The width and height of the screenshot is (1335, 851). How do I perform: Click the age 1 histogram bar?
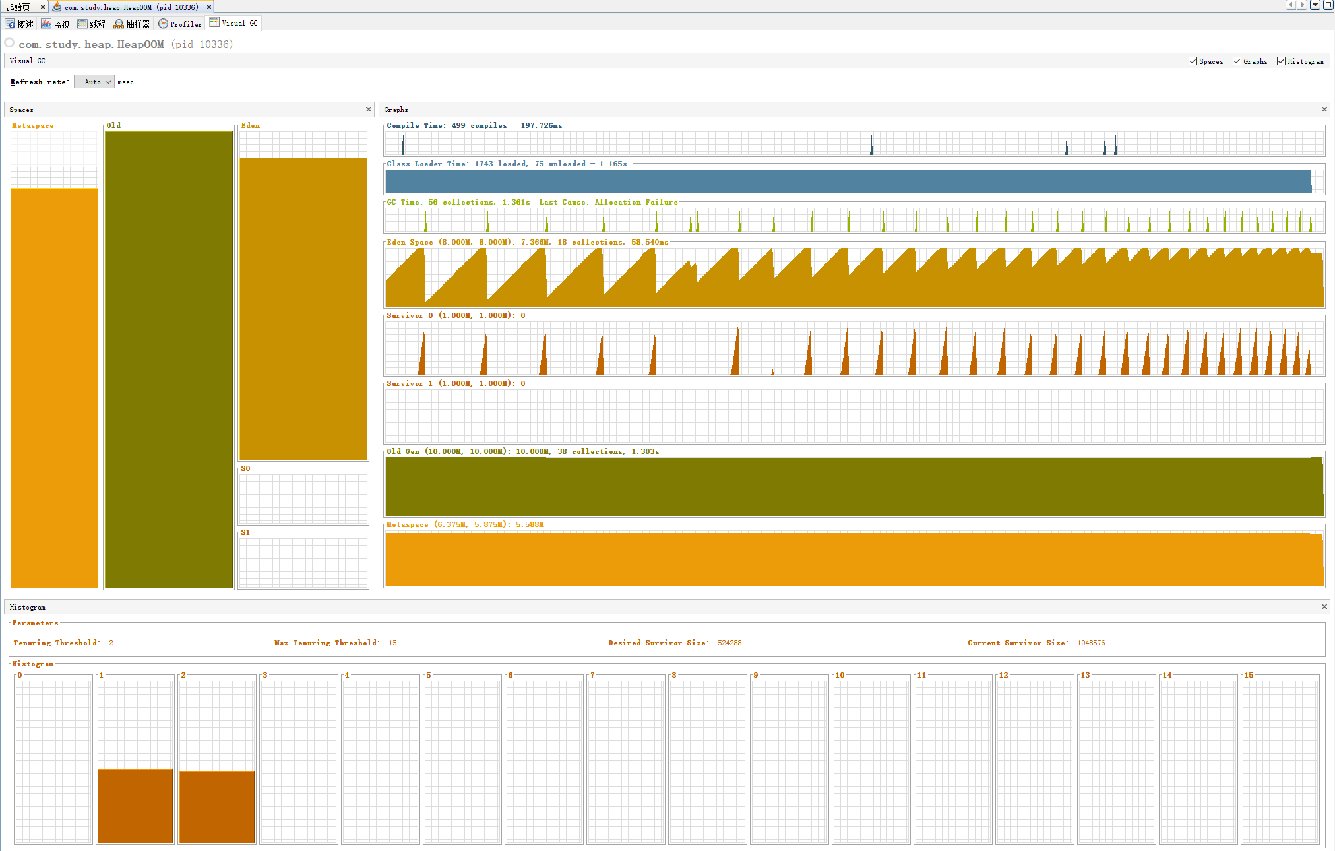(135, 805)
